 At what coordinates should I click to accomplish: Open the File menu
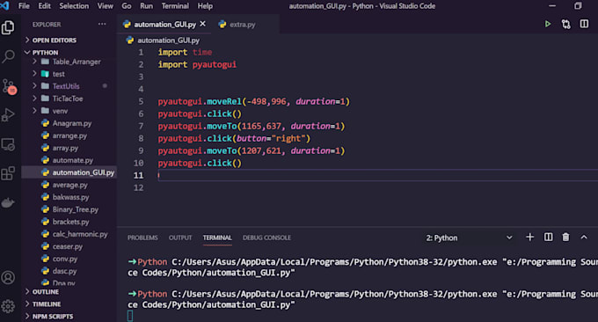point(24,6)
